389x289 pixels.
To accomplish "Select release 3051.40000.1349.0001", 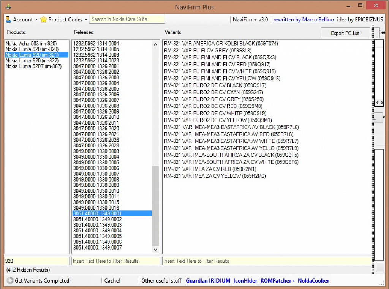I will pos(112,213).
